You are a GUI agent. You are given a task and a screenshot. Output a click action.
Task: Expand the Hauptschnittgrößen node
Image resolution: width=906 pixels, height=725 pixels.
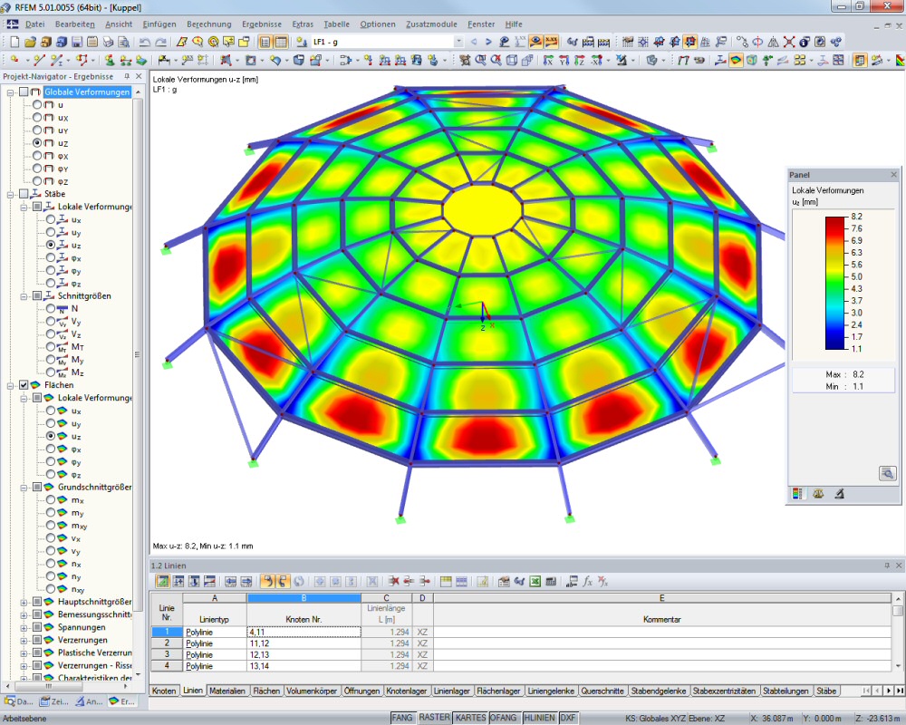tap(24, 603)
